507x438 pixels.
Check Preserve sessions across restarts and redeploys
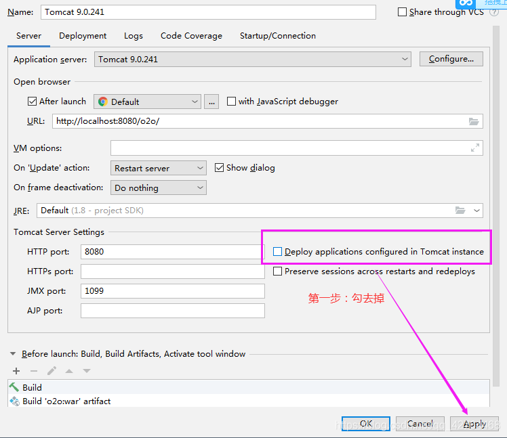(277, 271)
